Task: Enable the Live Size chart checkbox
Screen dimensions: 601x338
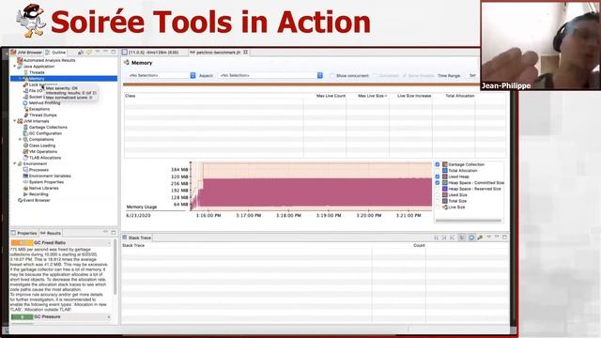Action: [438, 207]
